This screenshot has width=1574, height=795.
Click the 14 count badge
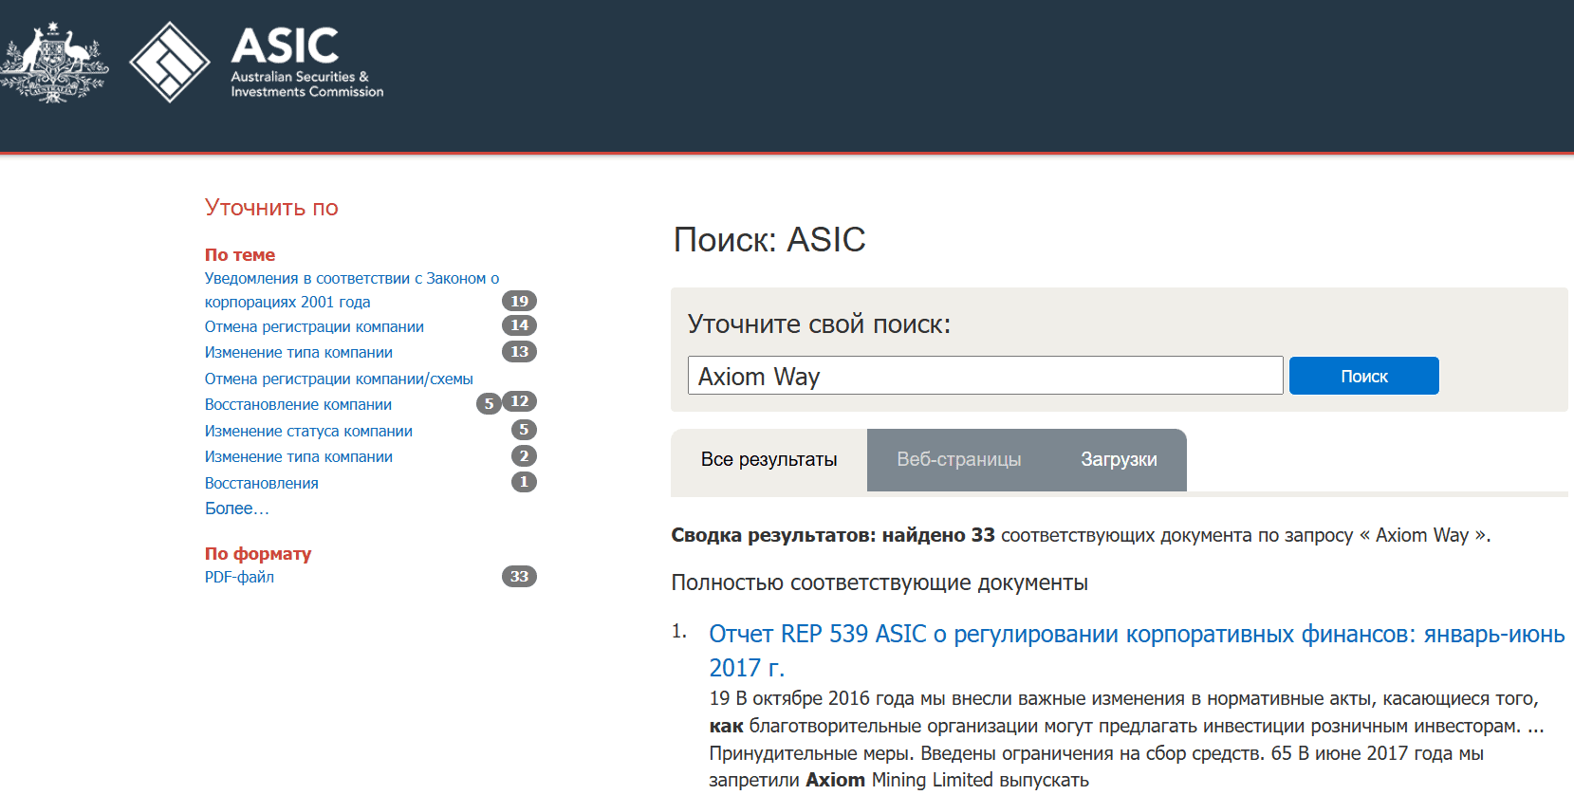[x=519, y=325]
